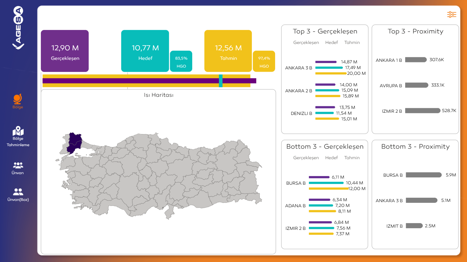Image resolution: width=467 pixels, height=262 pixels.
Task: Open the Ünvan page icon in sidebar
Action: (x=18, y=165)
